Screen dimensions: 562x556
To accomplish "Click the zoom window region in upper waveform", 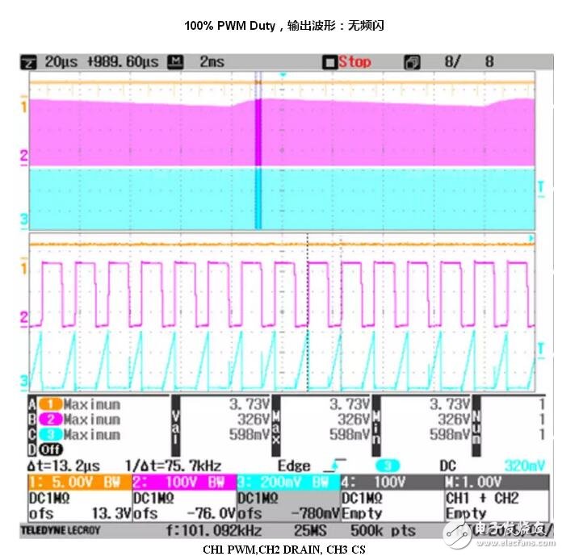I will point(258,150).
